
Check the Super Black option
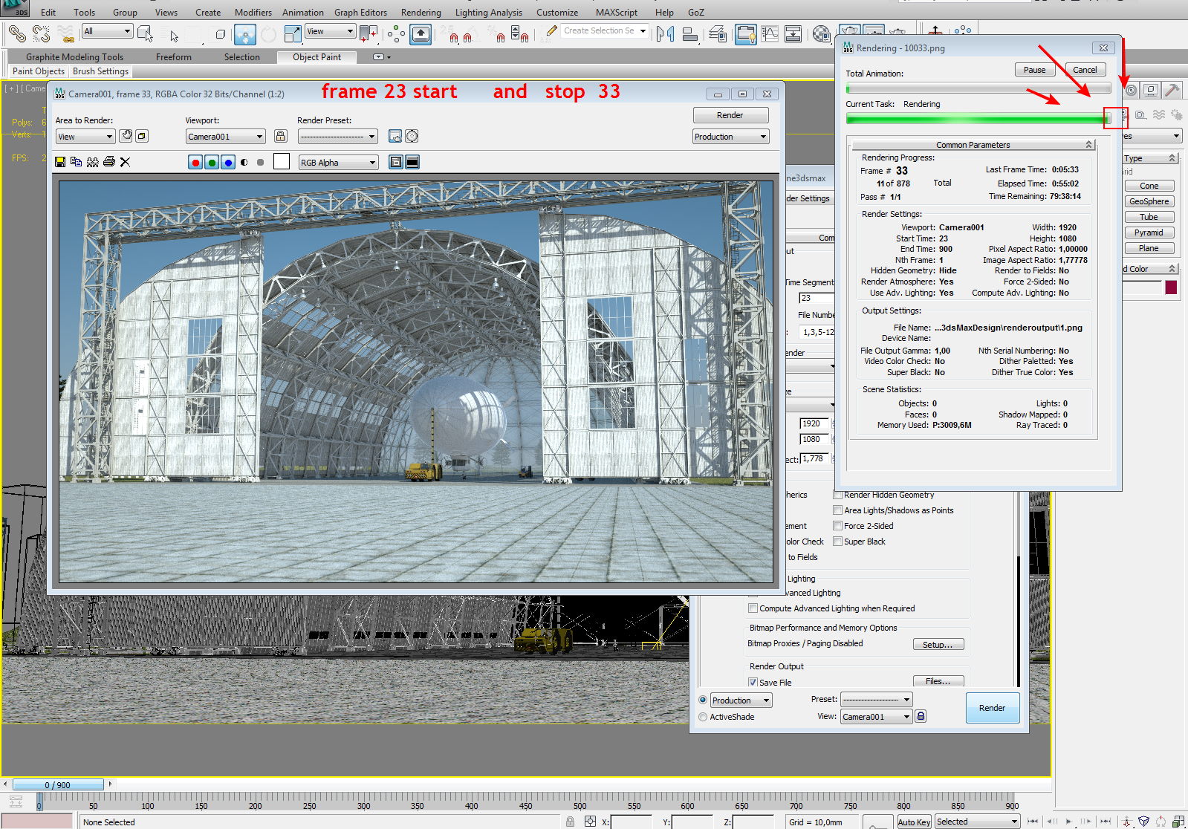(837, 542)
